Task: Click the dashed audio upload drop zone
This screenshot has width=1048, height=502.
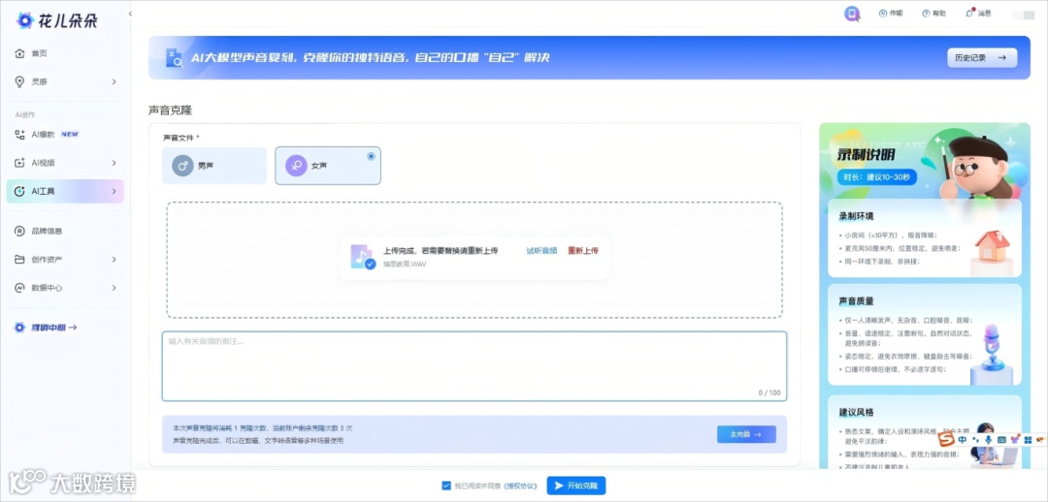Action: tap(475, 260)
